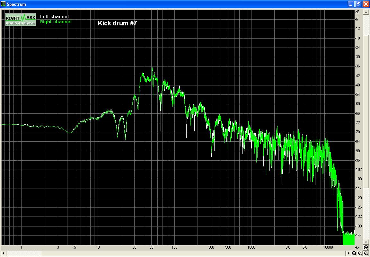Minimize the Spectrum window

click(351, 4)
